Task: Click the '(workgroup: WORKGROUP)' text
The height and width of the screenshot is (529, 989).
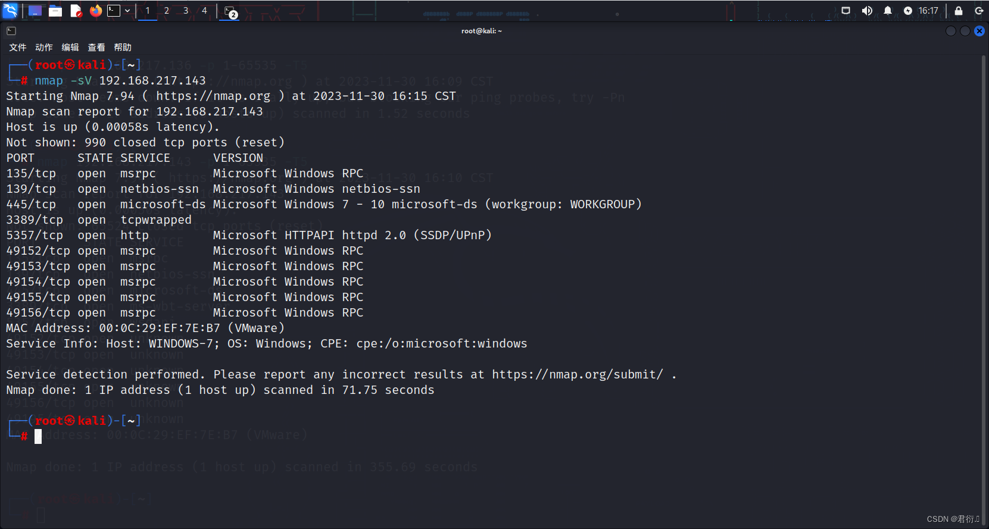Action: (563, 204)
